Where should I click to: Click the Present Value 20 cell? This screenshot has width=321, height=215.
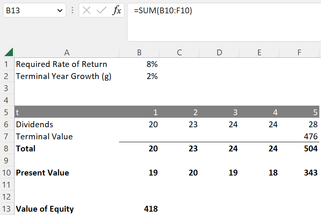pos(179,173)
